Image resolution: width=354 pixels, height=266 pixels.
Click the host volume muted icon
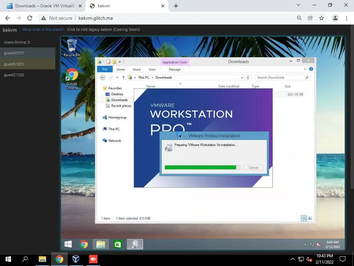click(309, 259)
